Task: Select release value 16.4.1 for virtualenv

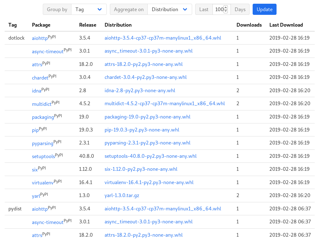Action: click(86, 183)
